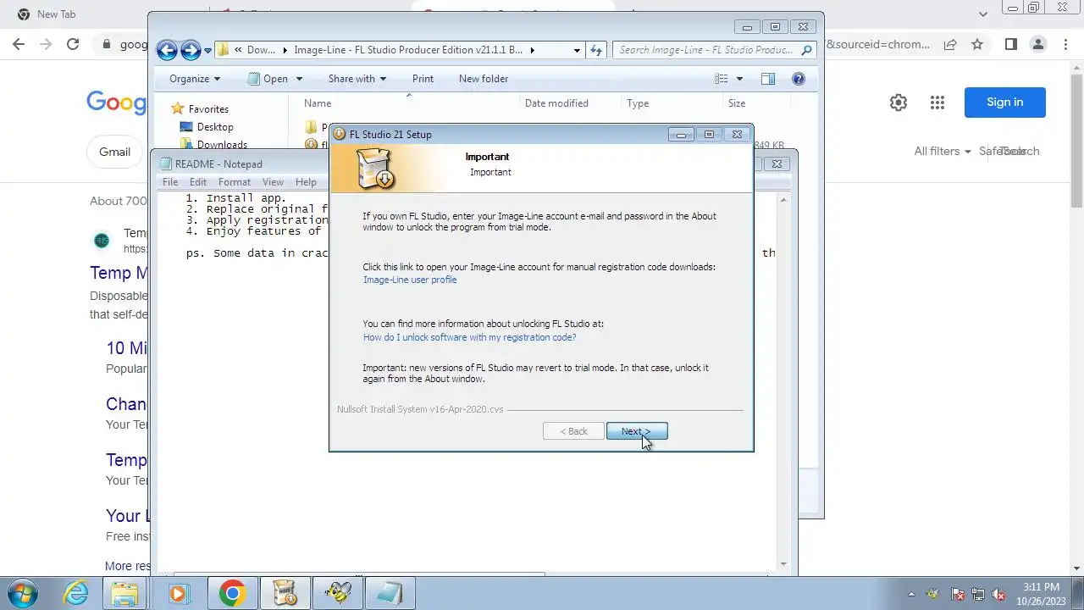Viewport: 1084px width, 610px height.
Task: Open Notepad Edit menu
Action: [x=198, y=182]
